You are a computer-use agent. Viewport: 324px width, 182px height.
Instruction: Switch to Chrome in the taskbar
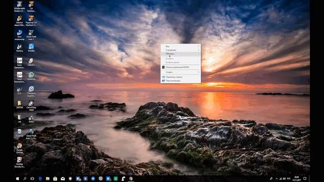click(131, 178)
